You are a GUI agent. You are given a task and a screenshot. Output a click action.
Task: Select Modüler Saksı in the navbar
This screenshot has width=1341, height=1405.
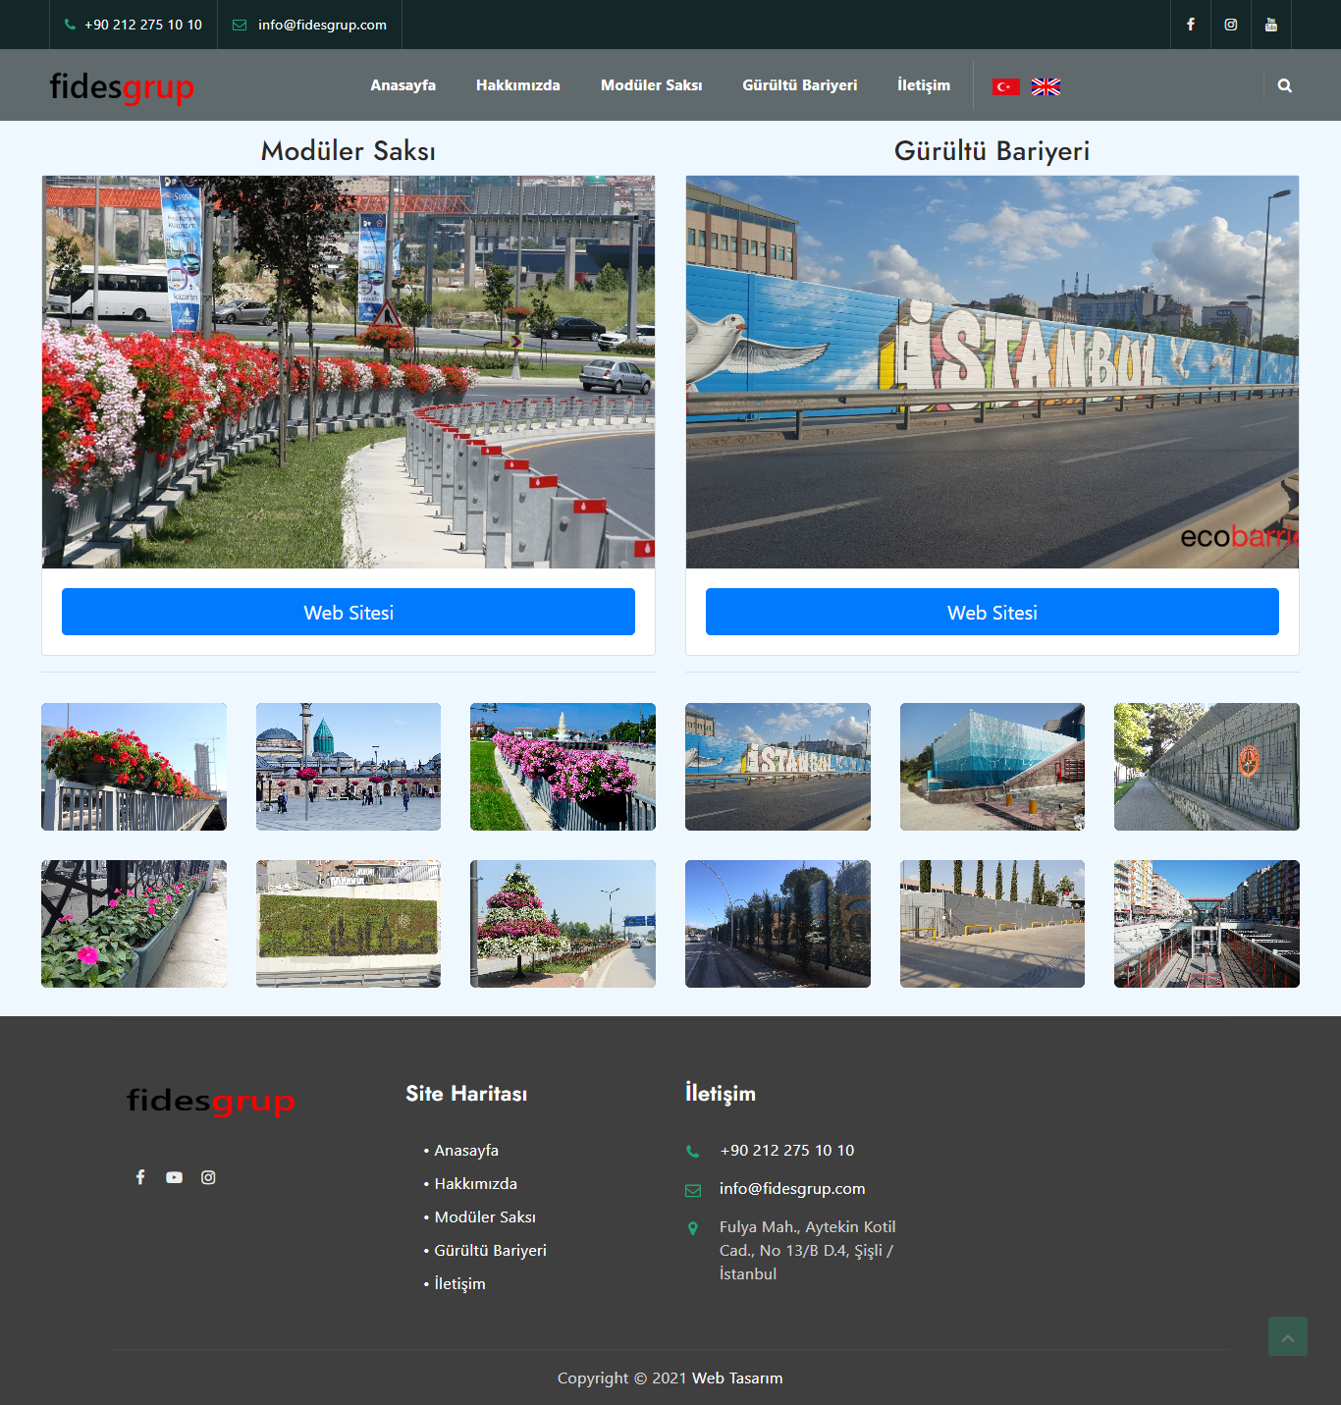point(651,85)
